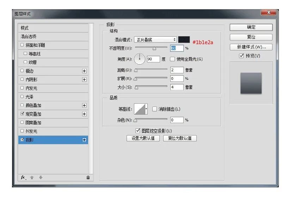Click the move effect up arrow icon
294x199 pixels.
point(32,177)
